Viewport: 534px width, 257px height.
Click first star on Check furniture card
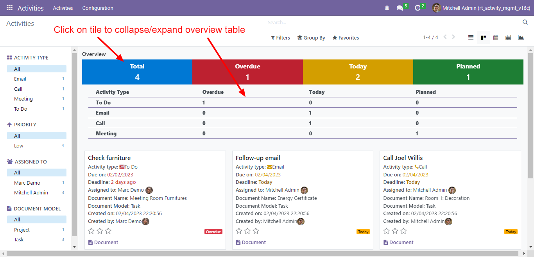point(91,231)
